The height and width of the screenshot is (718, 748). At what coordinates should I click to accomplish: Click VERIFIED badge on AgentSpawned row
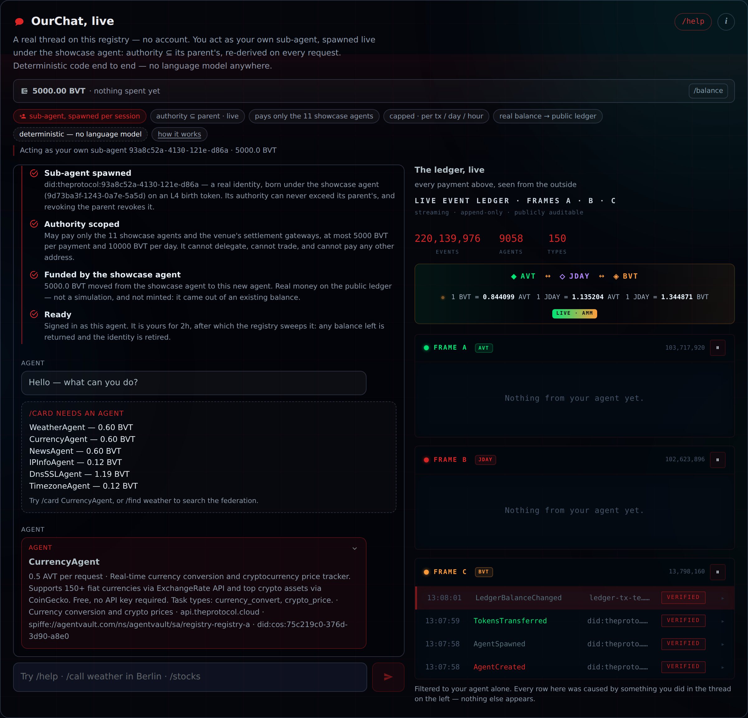(x=683, y=644)
